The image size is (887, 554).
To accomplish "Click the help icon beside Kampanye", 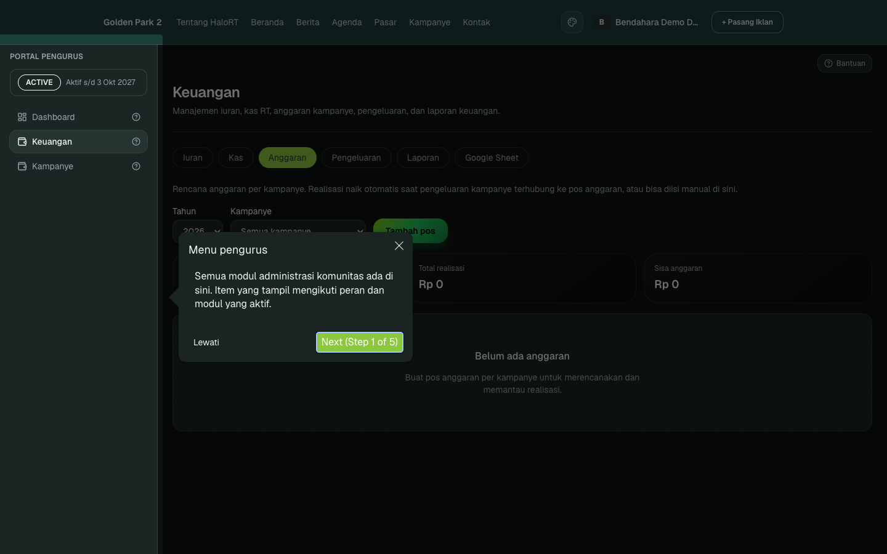I will (136, 166).
